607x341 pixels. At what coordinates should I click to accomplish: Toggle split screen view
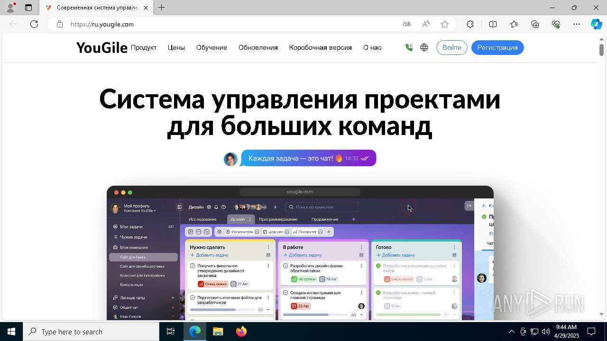[493, 24]
